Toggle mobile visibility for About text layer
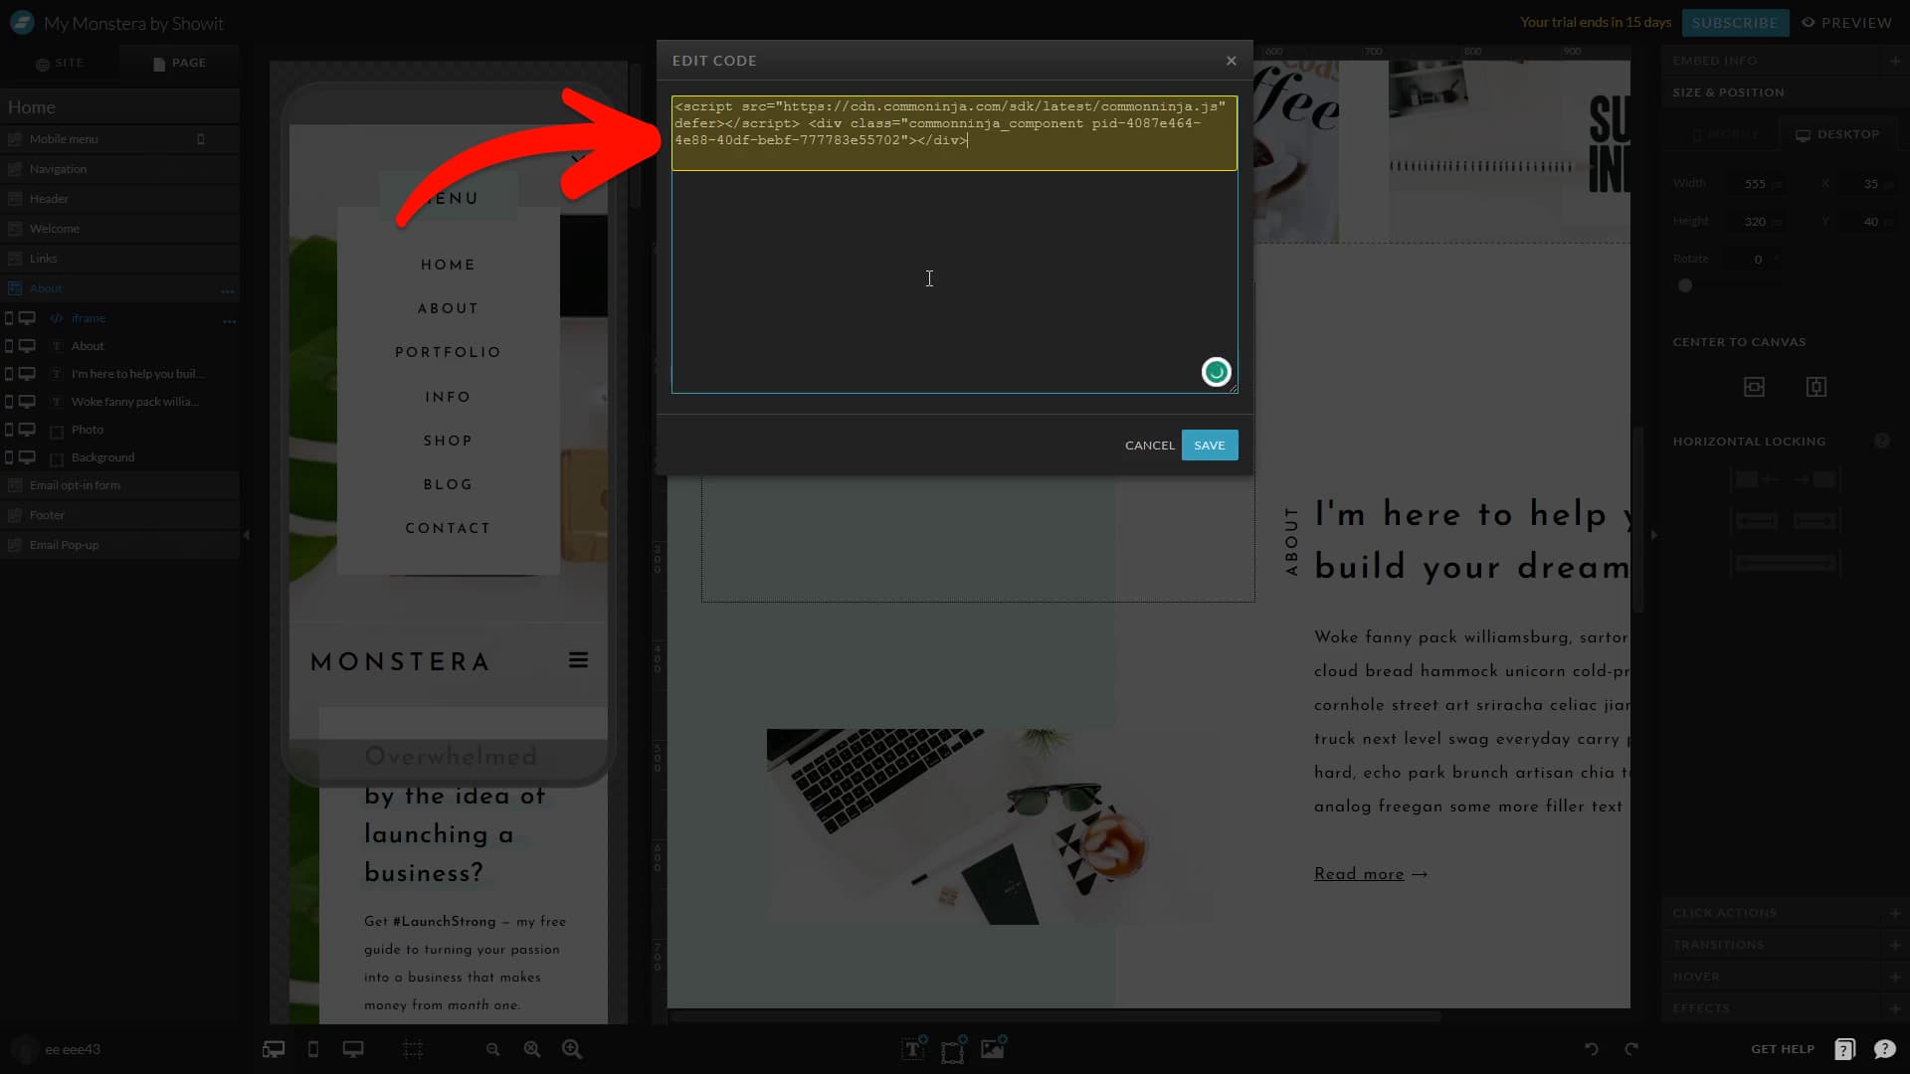1910x1074 pixels. click(x=9, y=346)
